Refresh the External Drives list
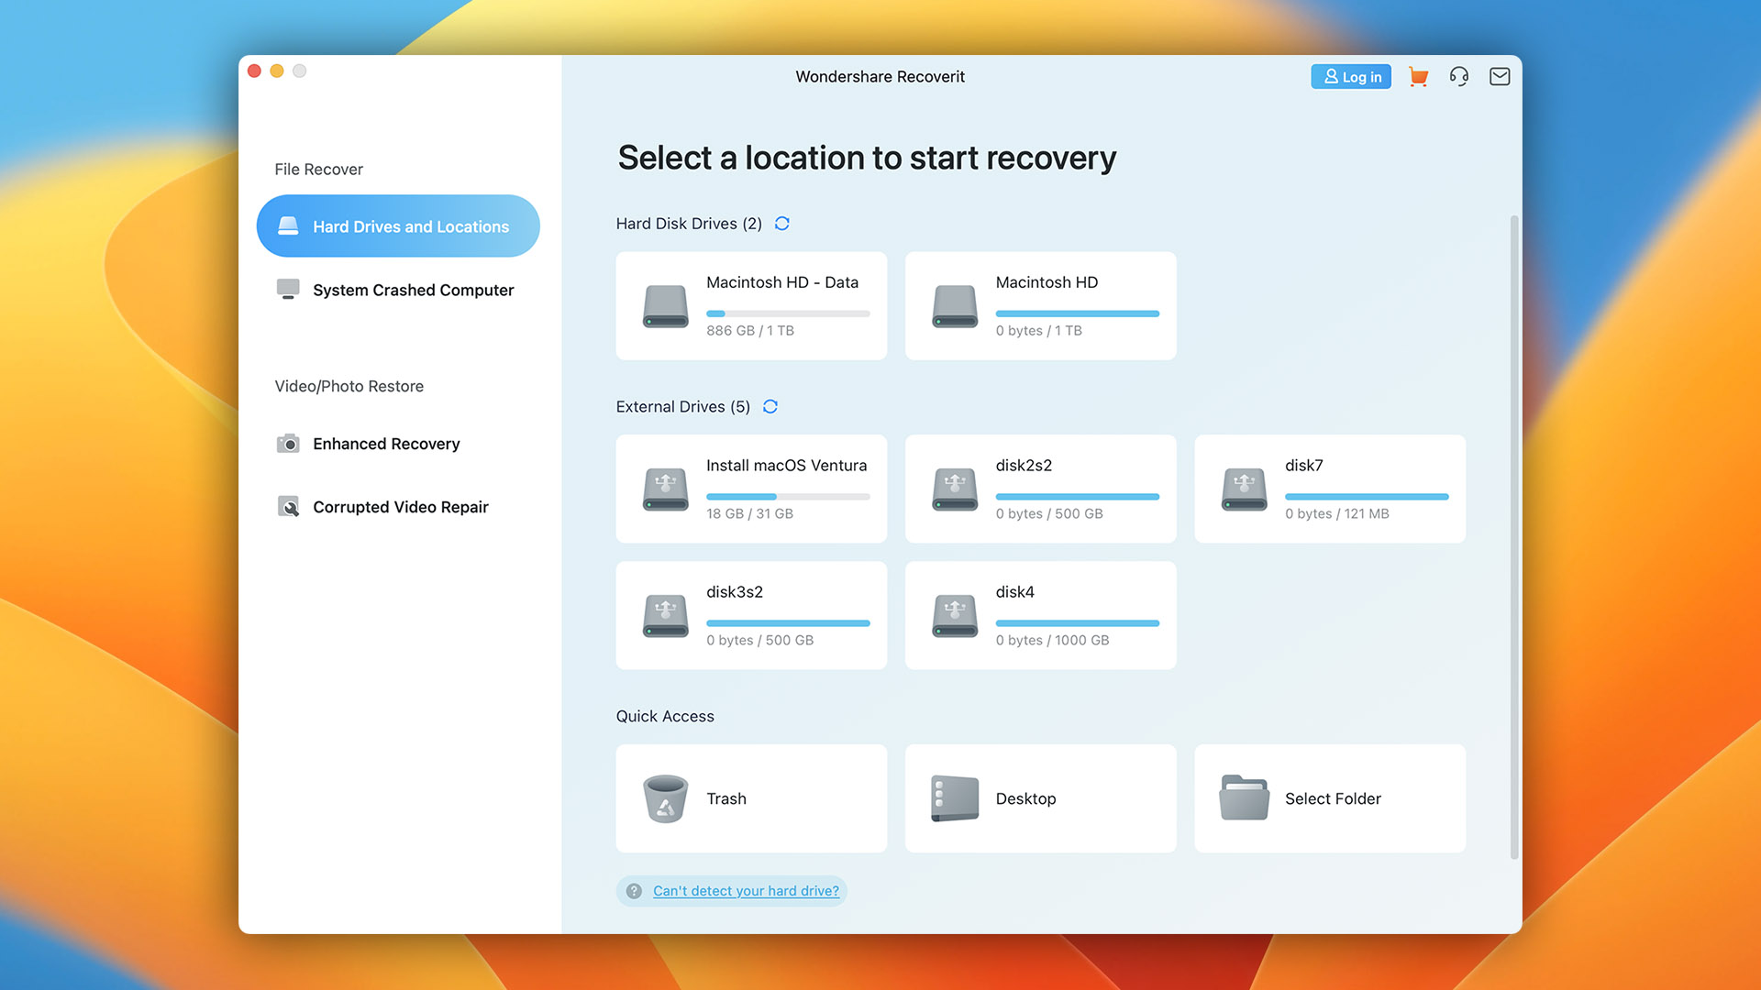The height and width of the screenshot is (990, 1761). [x=770, y=407]
